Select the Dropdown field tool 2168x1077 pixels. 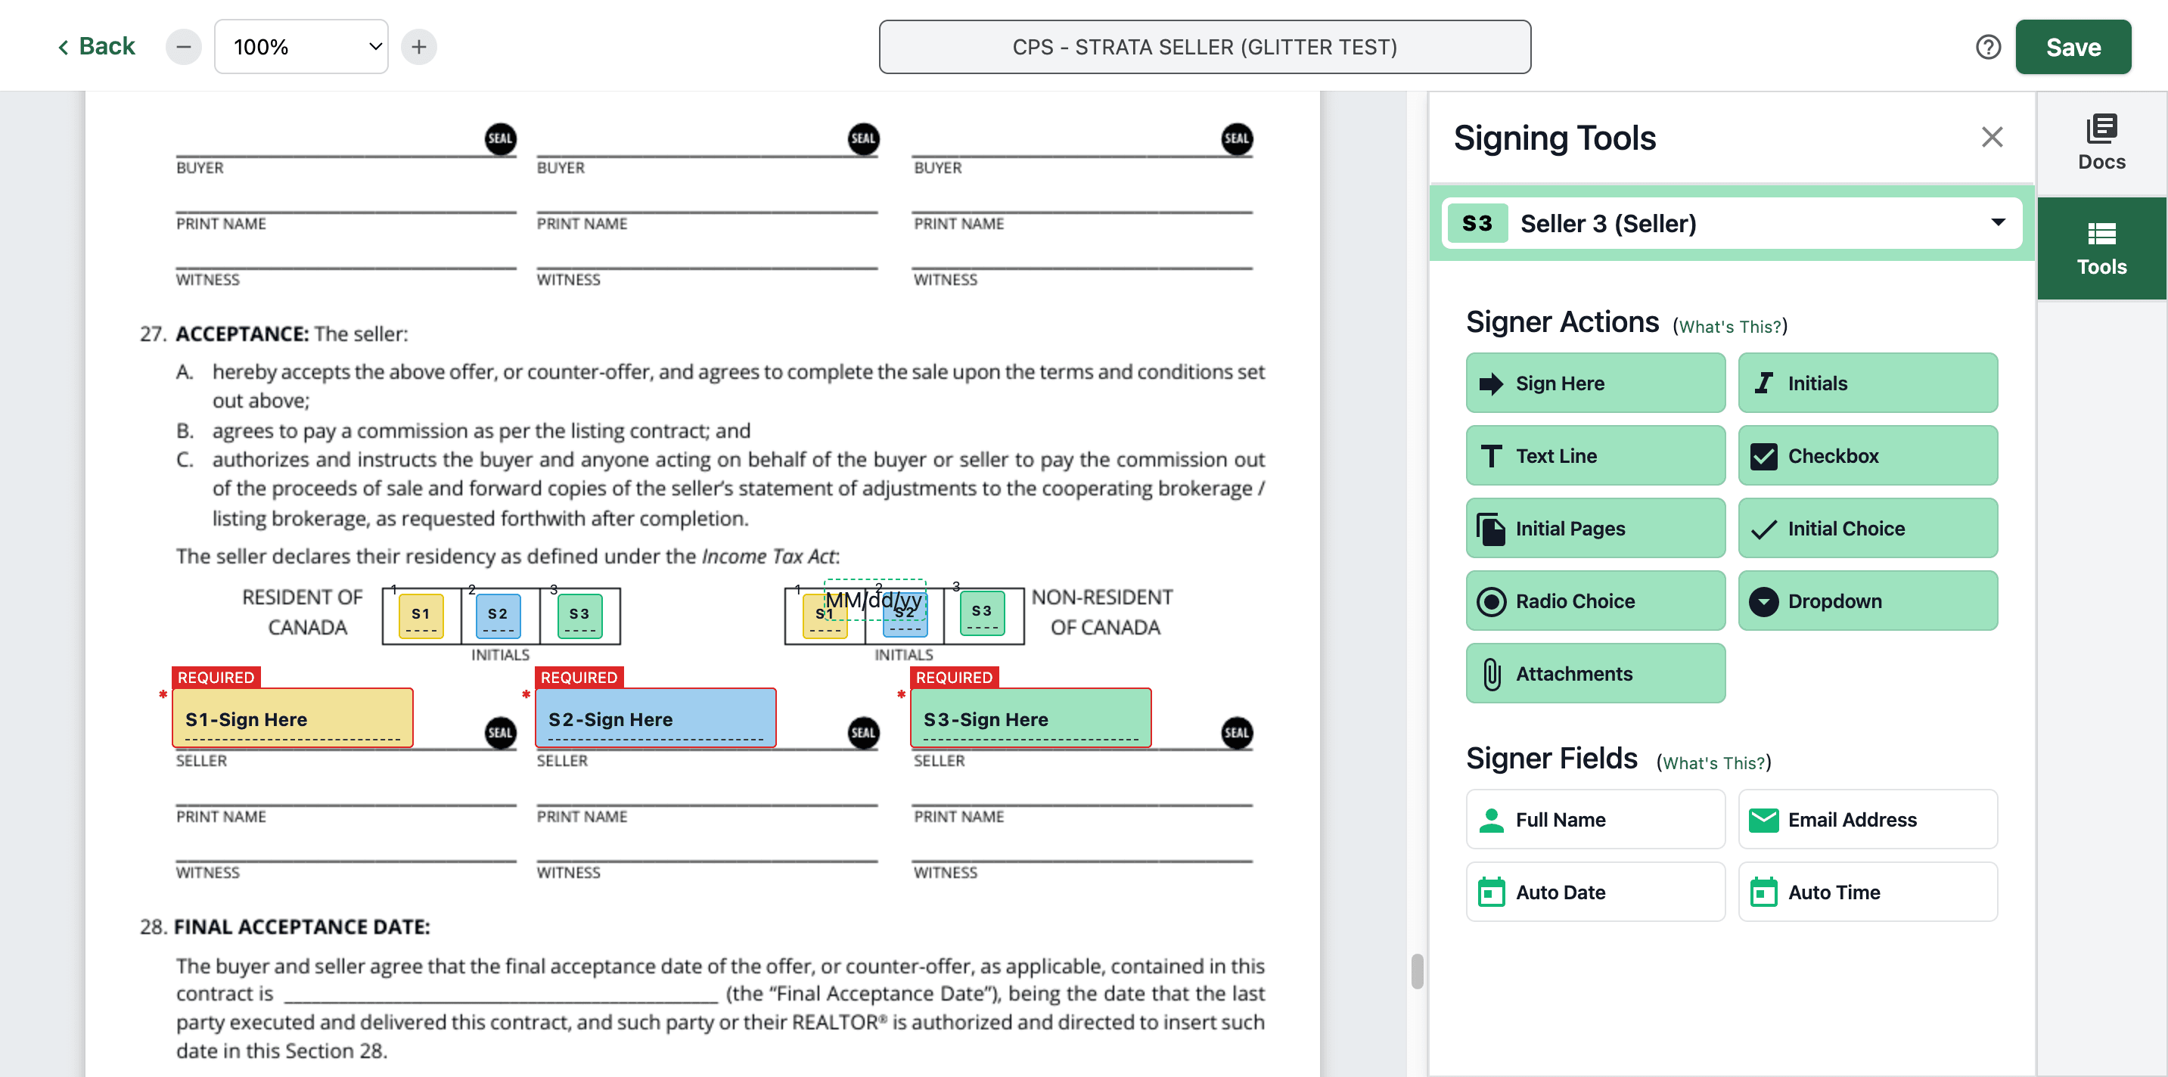click(x=1868, y=601)
